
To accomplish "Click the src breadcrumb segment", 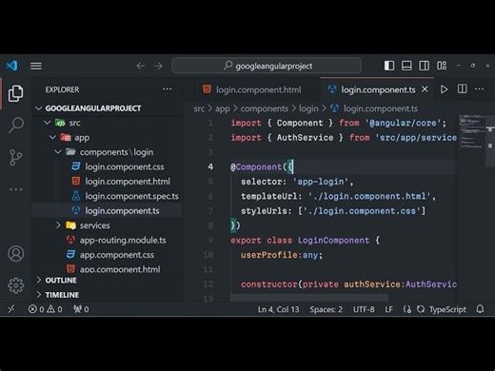I will point(199,108).
